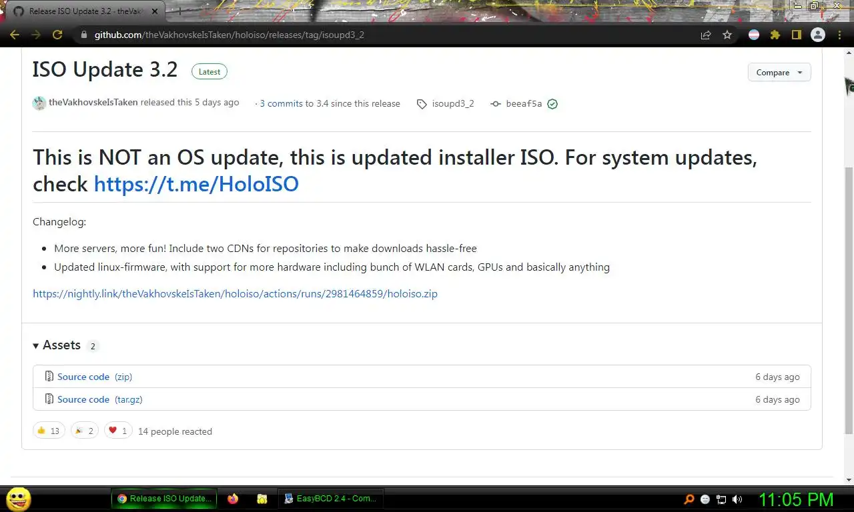The image size is (854, 512).
Task: Download Source code (zip)
Action: coord(95,377)
